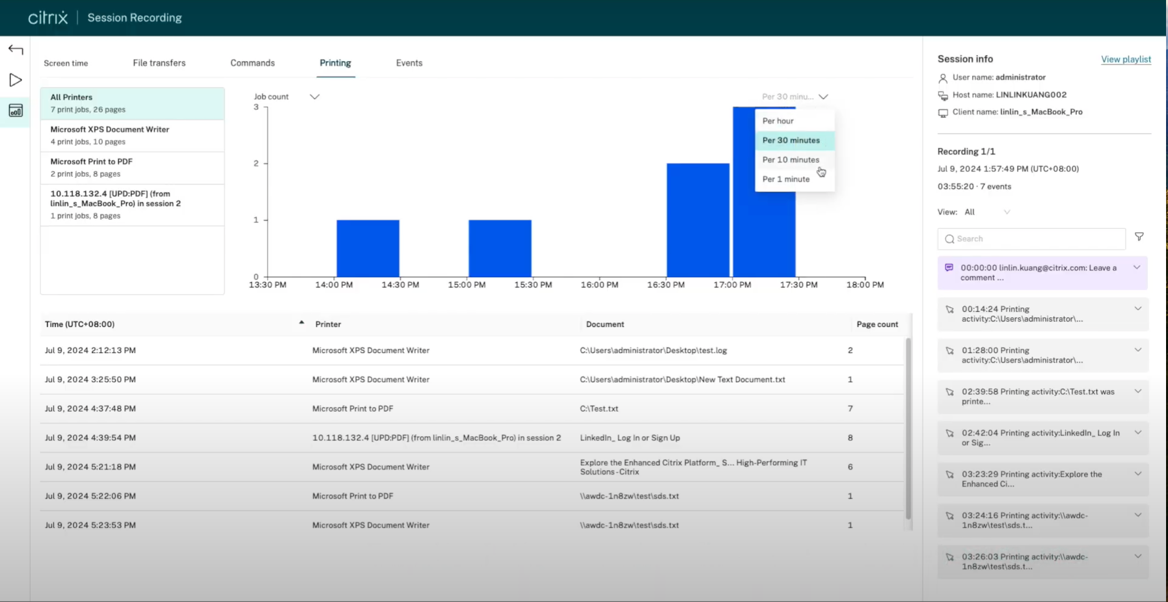Click the play recording icon in sidebar

coord(16,80)
